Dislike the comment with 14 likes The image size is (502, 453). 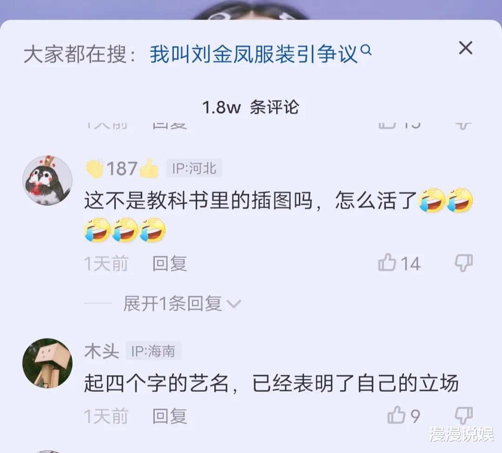[x=464, y=263]
